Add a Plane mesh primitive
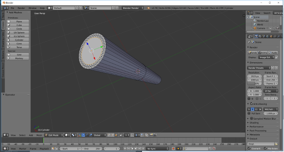 pyautogui.click(x=17, y=21)
